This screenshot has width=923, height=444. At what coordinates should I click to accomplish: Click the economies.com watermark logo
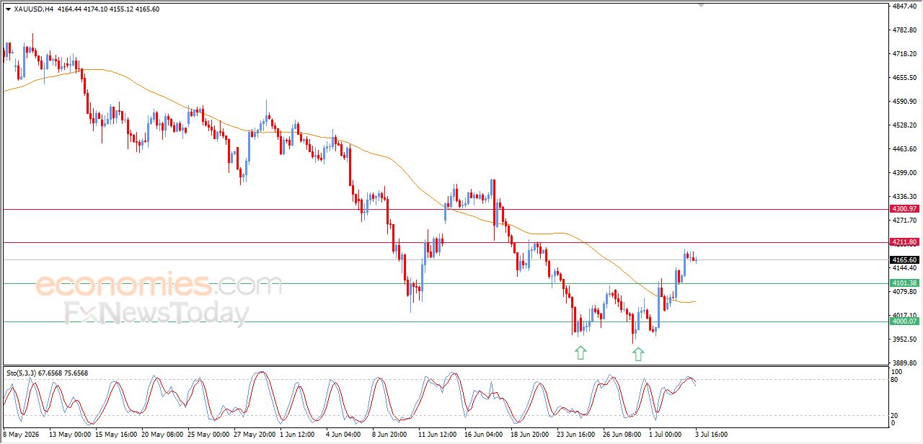point(159,285)
